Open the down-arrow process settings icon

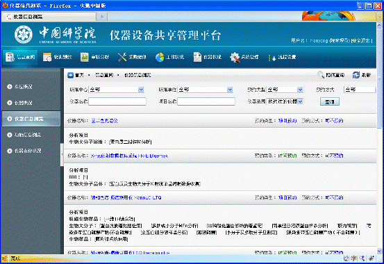(272, 58)
